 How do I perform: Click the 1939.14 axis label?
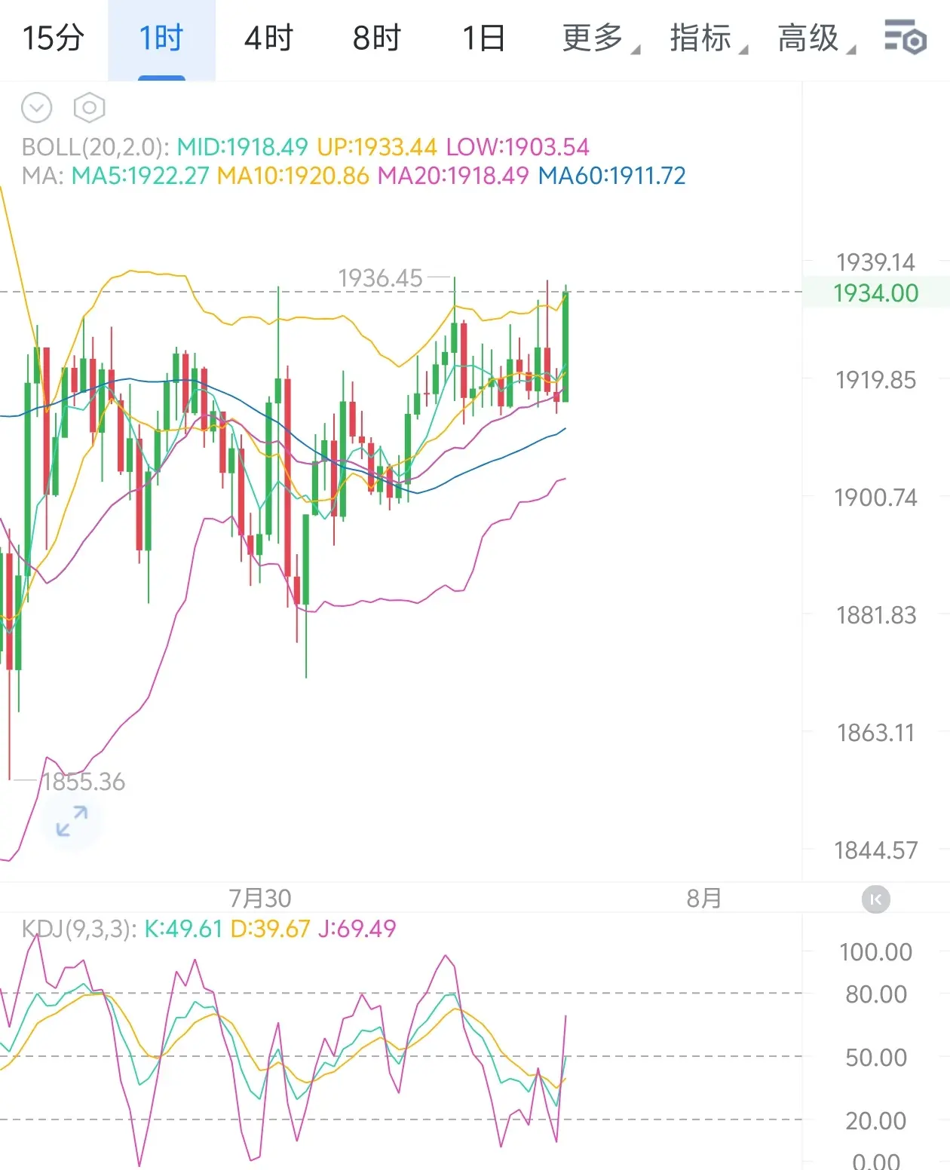[x=875, y=262]
